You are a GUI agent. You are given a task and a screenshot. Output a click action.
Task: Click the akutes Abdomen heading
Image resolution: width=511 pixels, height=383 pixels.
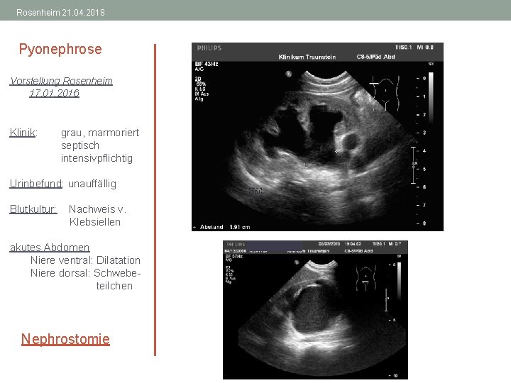tap(50, 248)
